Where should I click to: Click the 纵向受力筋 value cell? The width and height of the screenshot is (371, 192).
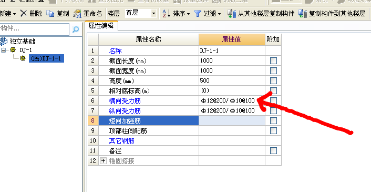pyautogui.click(x=232, y=110)
